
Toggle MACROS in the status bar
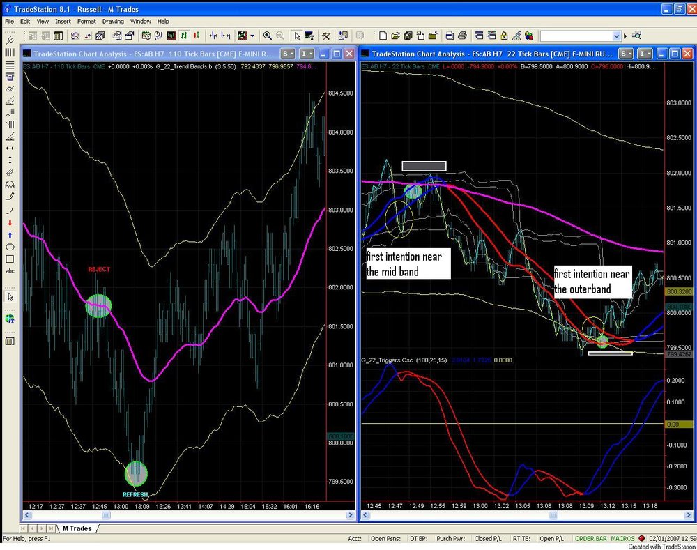click(x=622, y=538)
